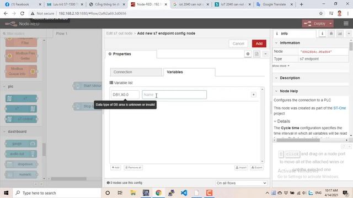The width and height of the screenshot is (353, 198).
Task: Click the Deploy button
Action: point(315,23)
